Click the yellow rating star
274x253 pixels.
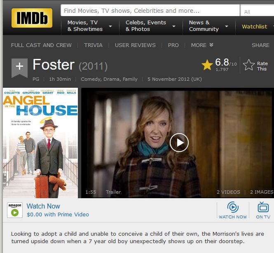pyautogui.click(x=207, y=65)
